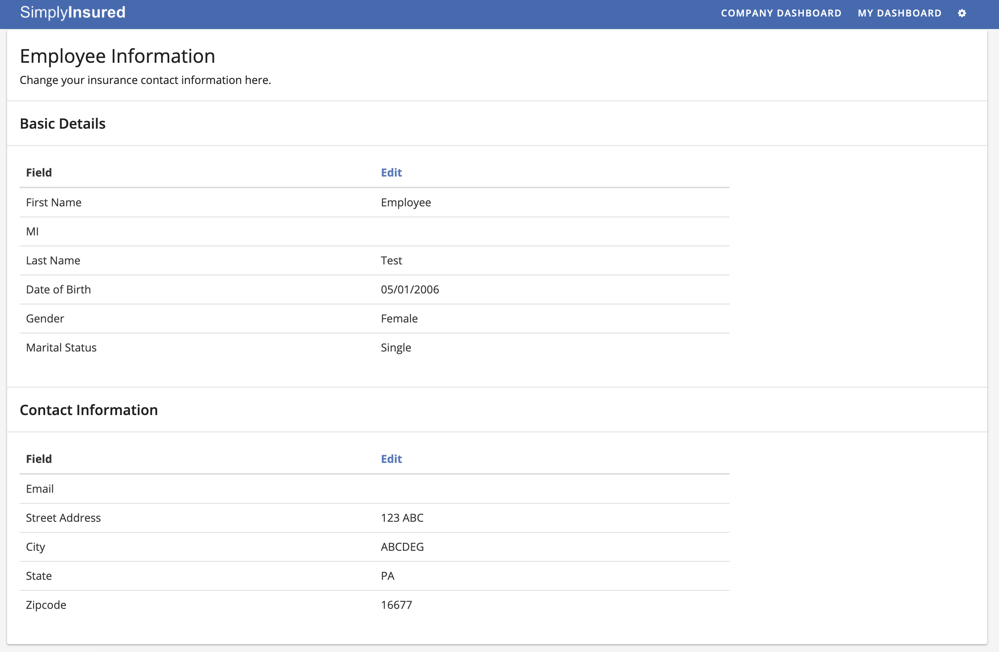Click the Contact Information section header
This screenshot has height=652, width=999.
click(89, 410)
